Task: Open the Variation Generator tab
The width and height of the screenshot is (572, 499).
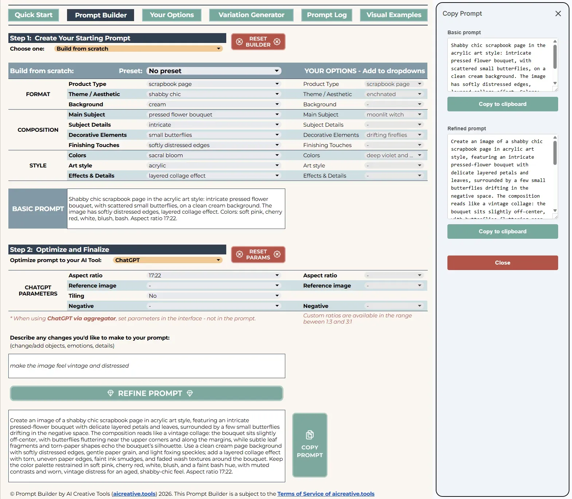Action: click(x=251, y=15)
